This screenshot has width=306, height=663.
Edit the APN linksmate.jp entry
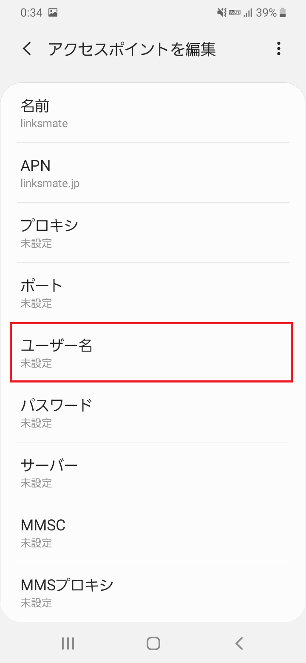pyautogui.click(x=153, y=173)
